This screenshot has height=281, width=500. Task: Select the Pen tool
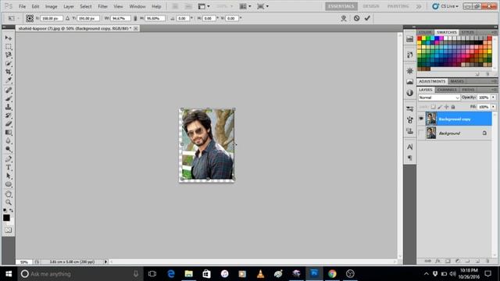coord(9,159)
